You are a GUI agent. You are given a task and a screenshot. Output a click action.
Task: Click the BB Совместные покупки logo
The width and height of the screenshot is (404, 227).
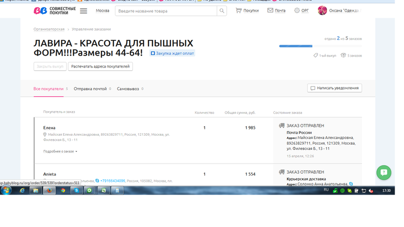coord(55,10)
